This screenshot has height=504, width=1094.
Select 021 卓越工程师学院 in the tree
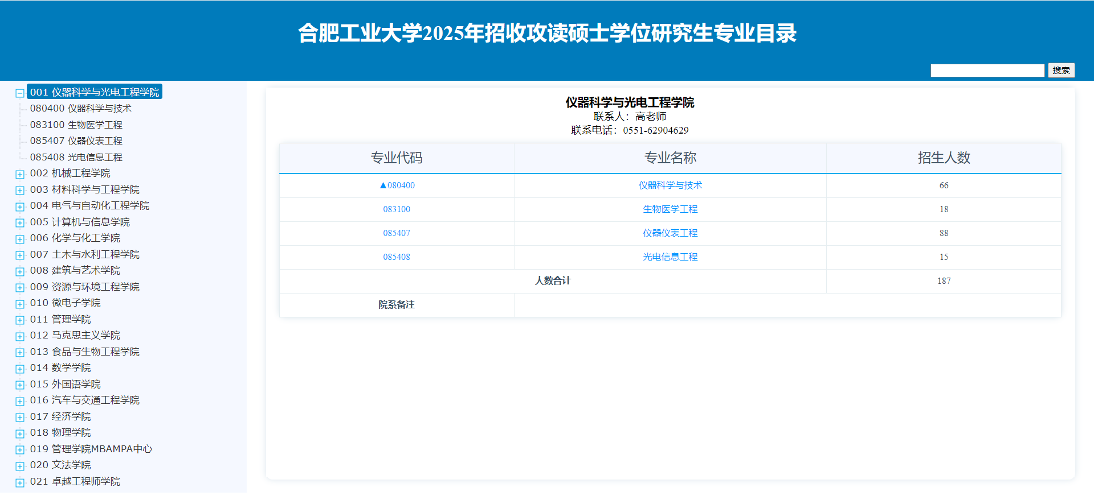click(75, 481)
